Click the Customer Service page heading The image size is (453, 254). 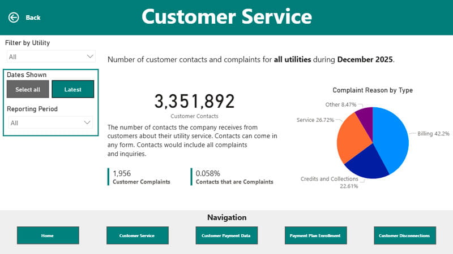(227, 16)
